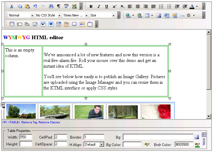Click the tree landscape thumbnail image

21,111
